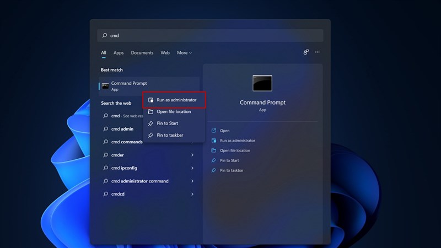441x248 pixels.
Task: Click the large Command Prompt icon in preview pane
Action: (262, 83)
